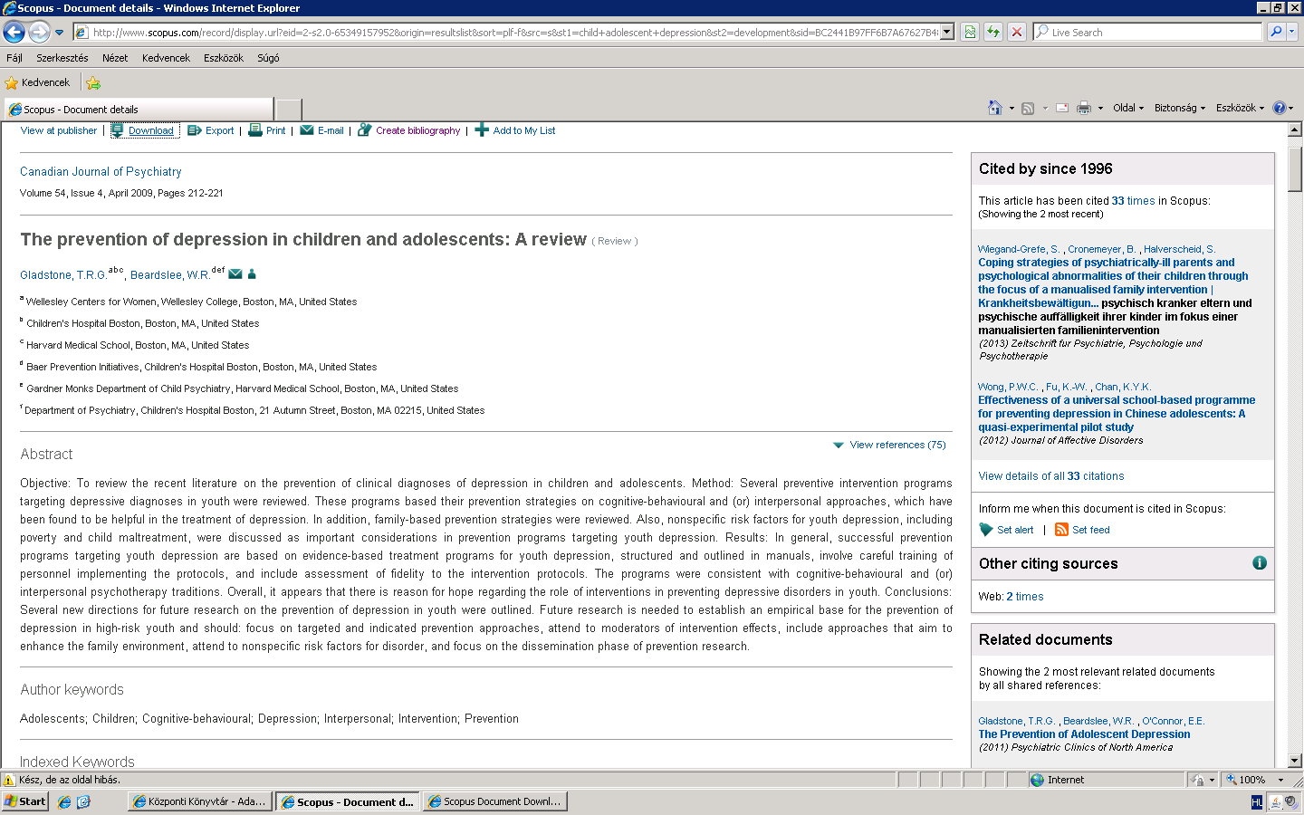Open The Prevention of Adolescent Depression link
Viewport: 1304px width, 815px height.
(x=1084, y=734)
